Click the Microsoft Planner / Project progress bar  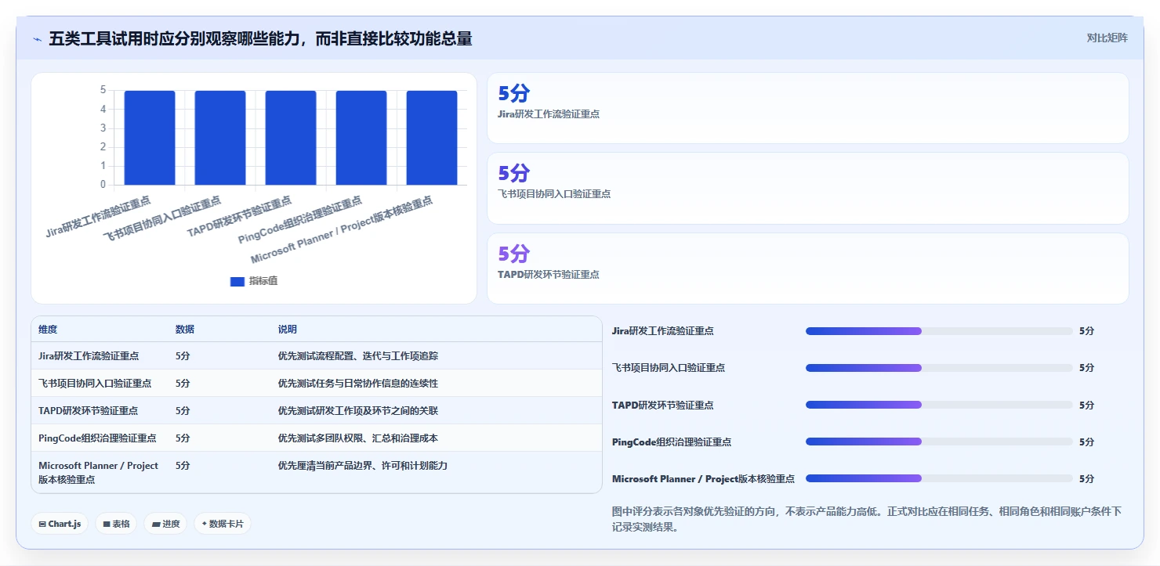[939, 478]
